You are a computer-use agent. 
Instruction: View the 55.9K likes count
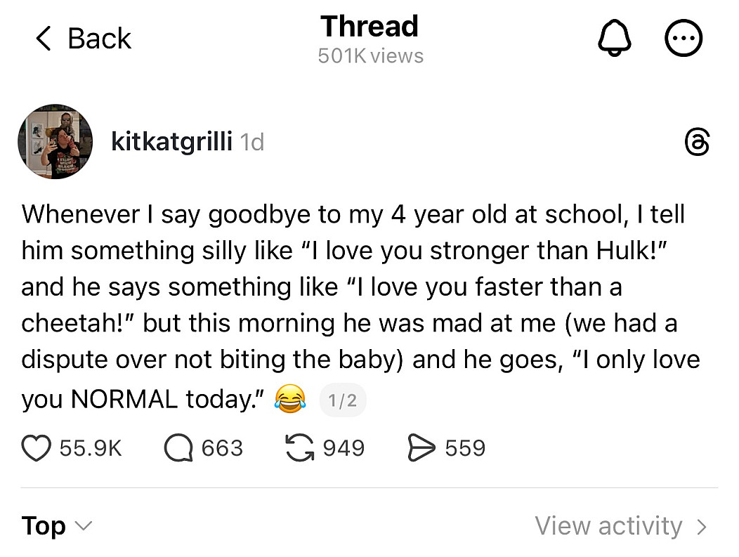click(x=91, y=448)
